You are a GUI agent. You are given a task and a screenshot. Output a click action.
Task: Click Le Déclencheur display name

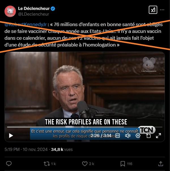tap(34, 9)
